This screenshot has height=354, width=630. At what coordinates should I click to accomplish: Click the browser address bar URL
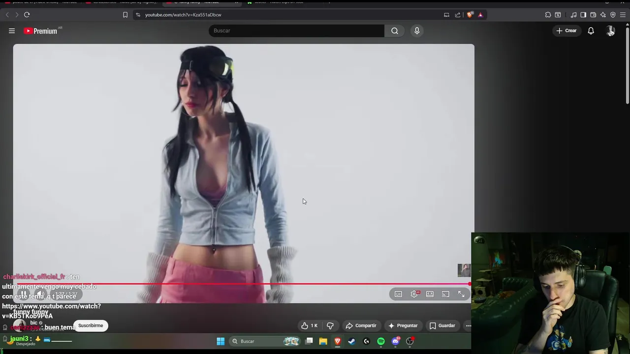point(183,15)
